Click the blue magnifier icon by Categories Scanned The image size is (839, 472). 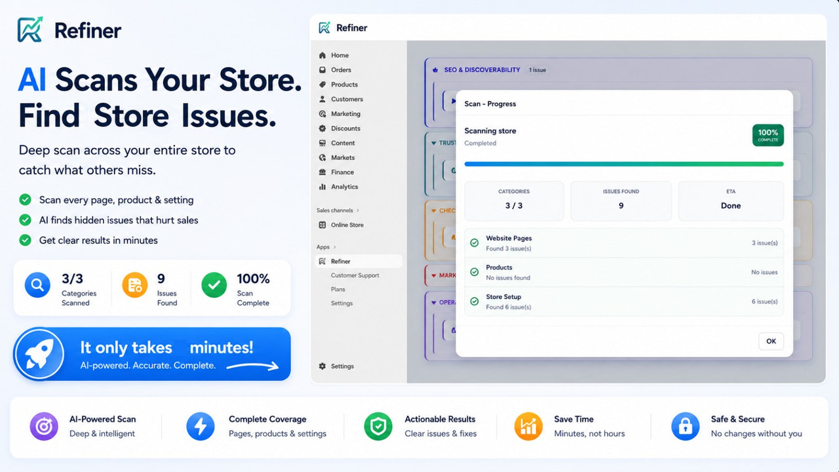[37, 285]
